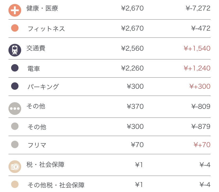Open the フィットネス subcategory

click(46, 29)
